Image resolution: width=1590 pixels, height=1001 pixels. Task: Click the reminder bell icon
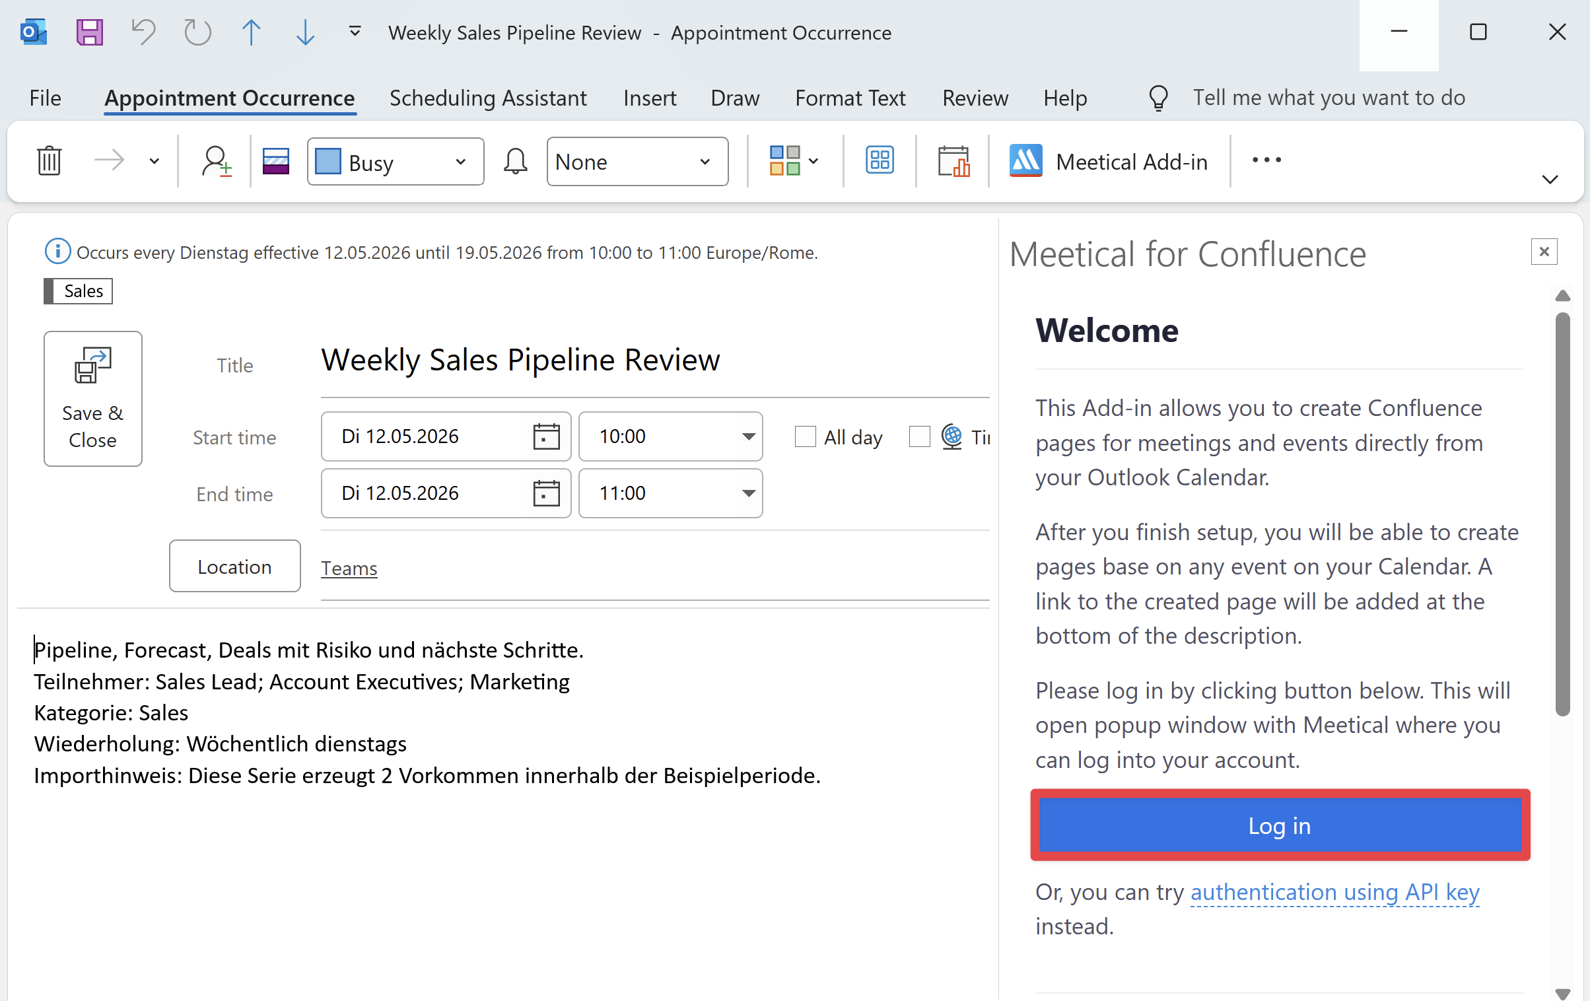(x=515, y=161)
